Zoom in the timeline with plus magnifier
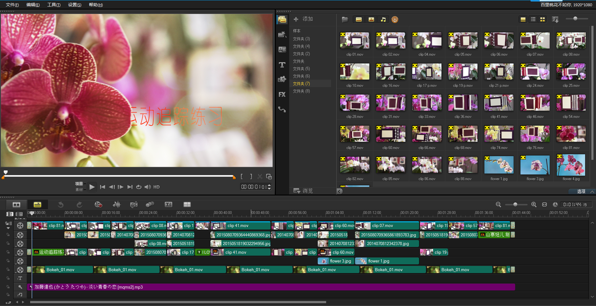596x306 pixels. (534, 204)
